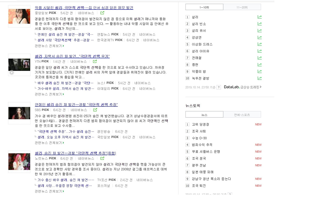Open the 중앙일보 article headline link
Viewport: 336px width, 224px height.
point(84,8)
